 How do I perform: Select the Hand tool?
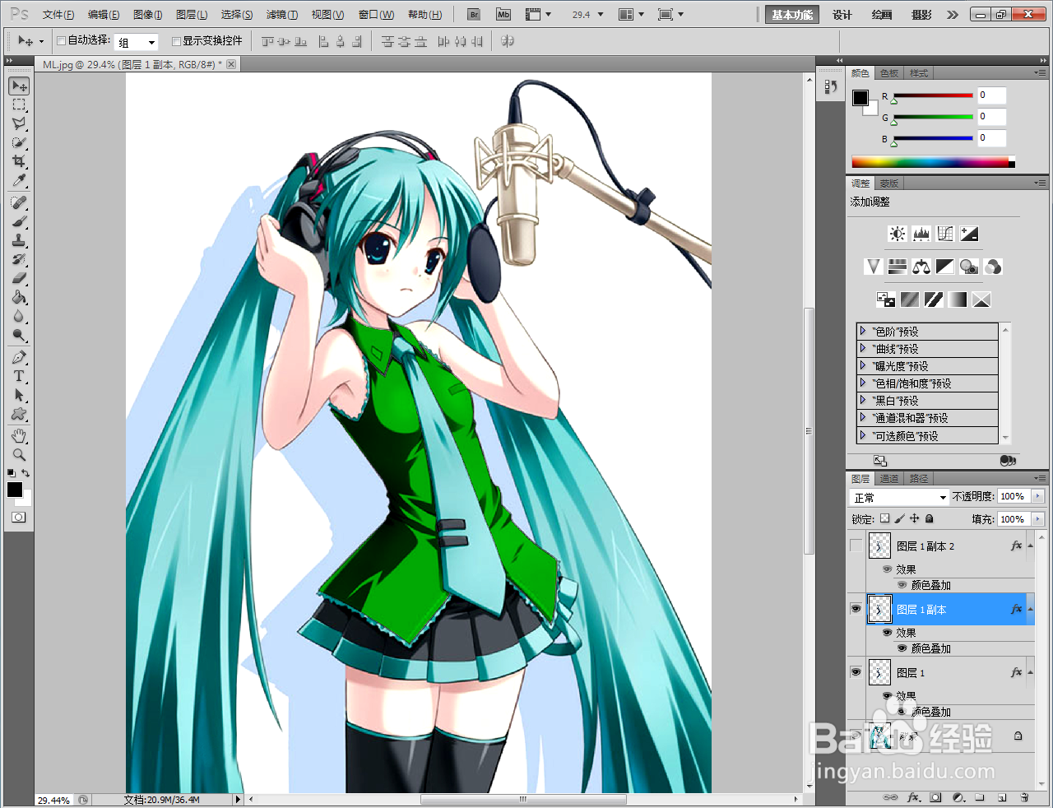pos(19,435)
